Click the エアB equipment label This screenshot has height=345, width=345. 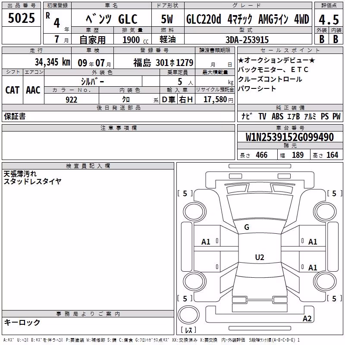point(294,116)
